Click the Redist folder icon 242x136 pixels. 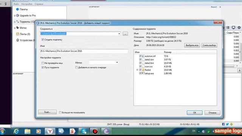pos(143,70)
